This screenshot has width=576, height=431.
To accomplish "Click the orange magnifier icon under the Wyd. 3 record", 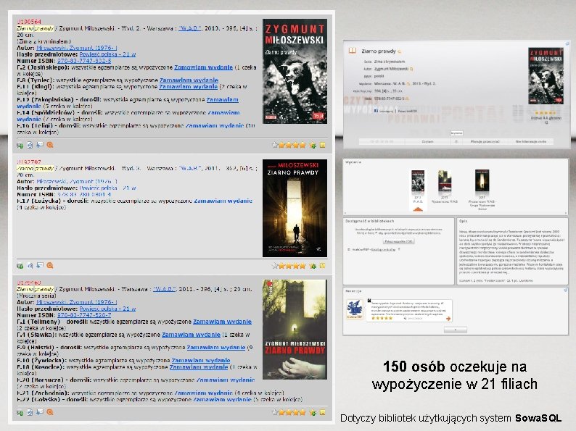I will click(x=50, y=265).
